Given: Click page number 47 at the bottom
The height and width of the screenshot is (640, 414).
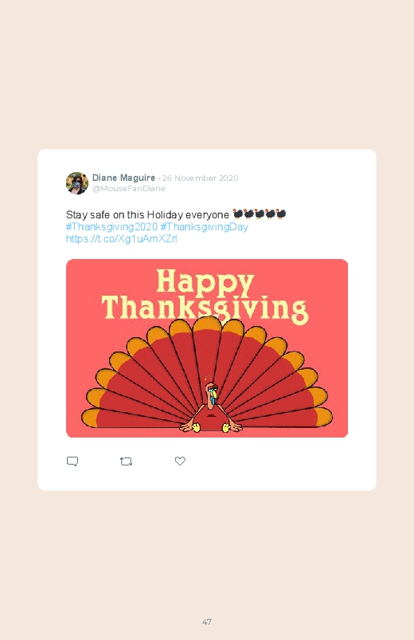Looking at the screenshot, I should (207, 622).
